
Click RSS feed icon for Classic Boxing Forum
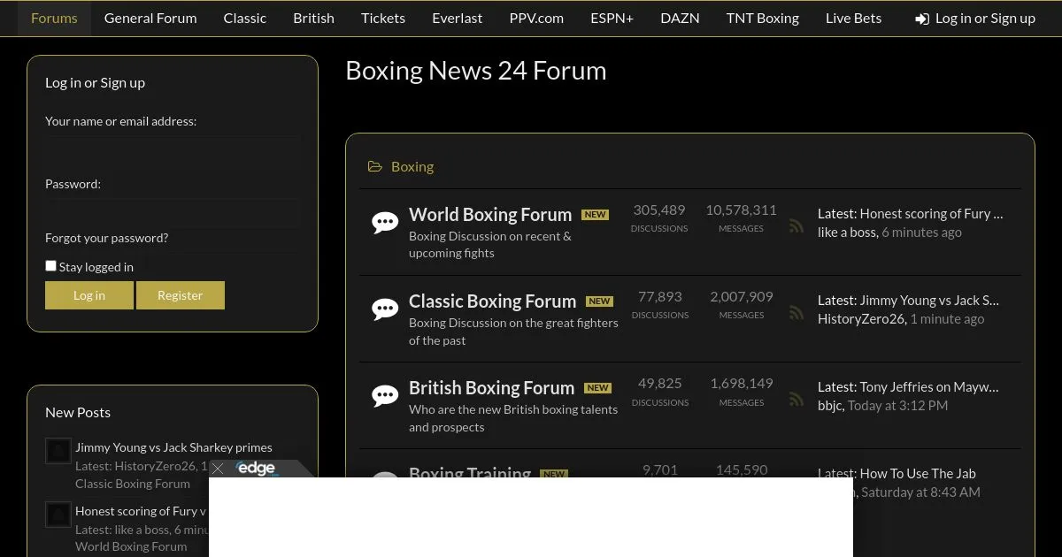click(796, 312)
